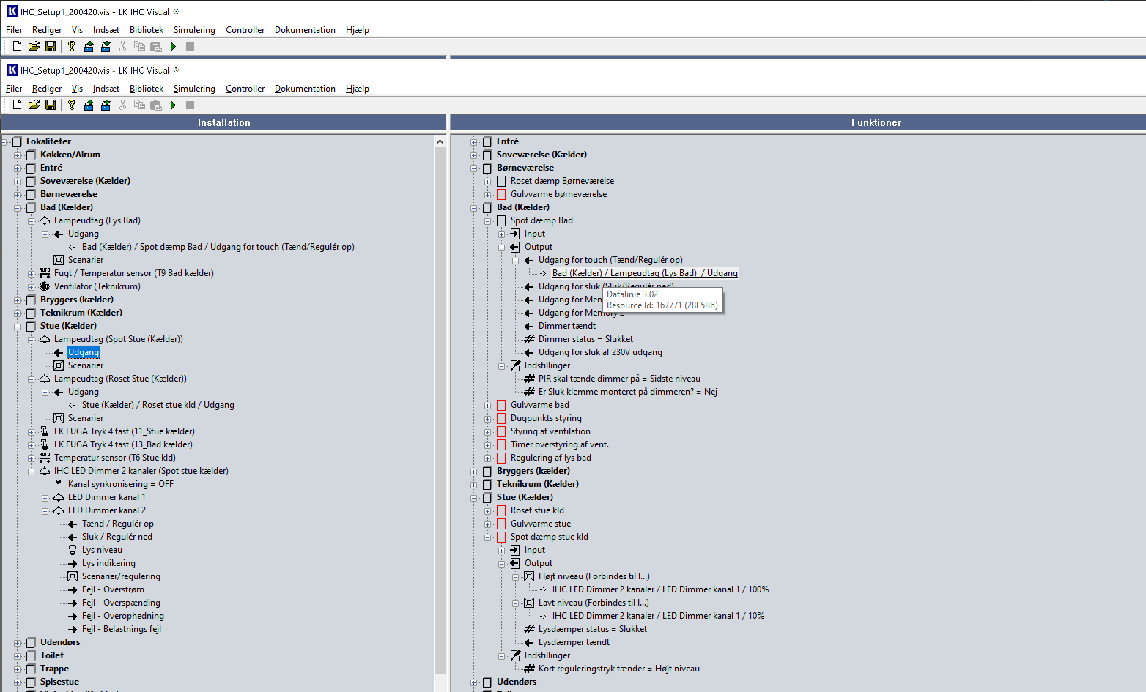Click the sensor icon for Temperatur sensor T6 Stue kld
The height and width of the screenshot is (692, 1146).
pos(45,458)
